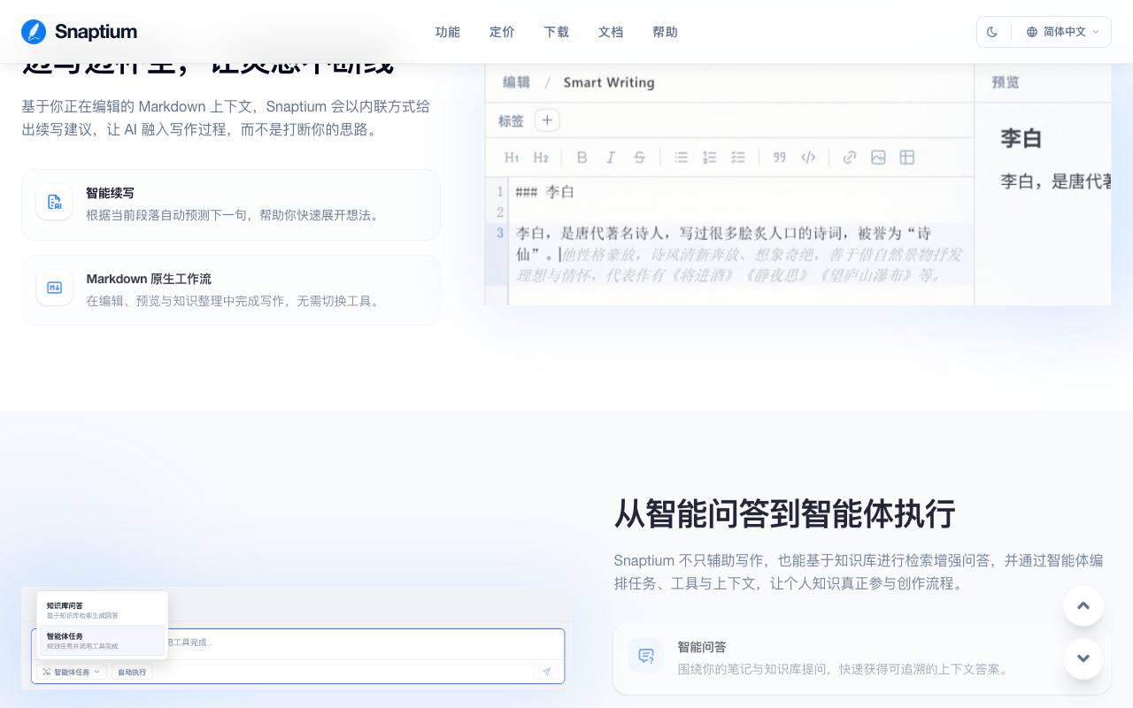Insert a bulleted list

point(681,158)
